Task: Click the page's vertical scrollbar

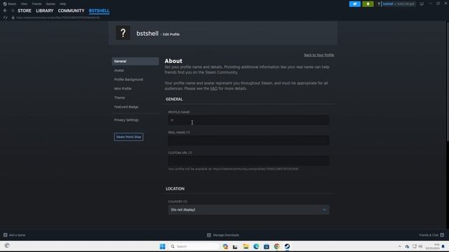Action: click(x=448, y=81)
